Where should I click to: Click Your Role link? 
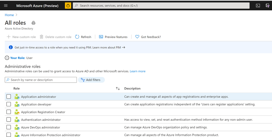18,58
